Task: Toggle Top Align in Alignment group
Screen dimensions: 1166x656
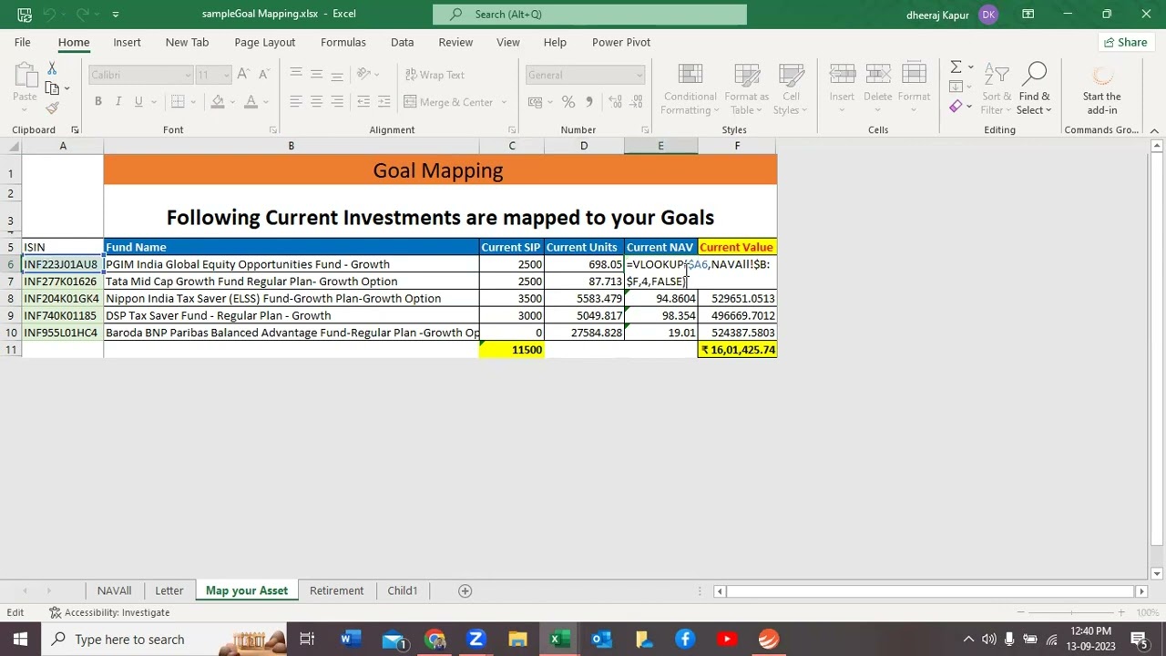Action: point(296,75)
